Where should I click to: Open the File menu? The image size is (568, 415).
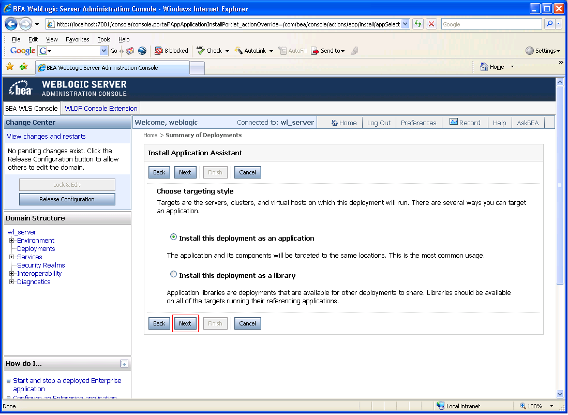point(17,39)
